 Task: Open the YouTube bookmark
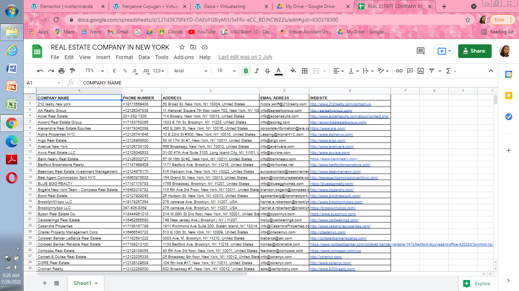[202, 32]
